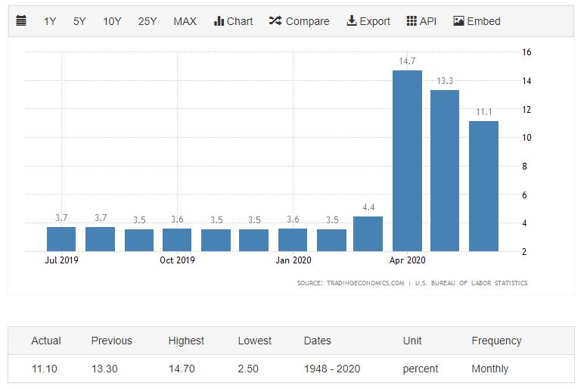Click the Jul 2019 axis label
This screenshot has height=389, width=587.
point(62,260)
